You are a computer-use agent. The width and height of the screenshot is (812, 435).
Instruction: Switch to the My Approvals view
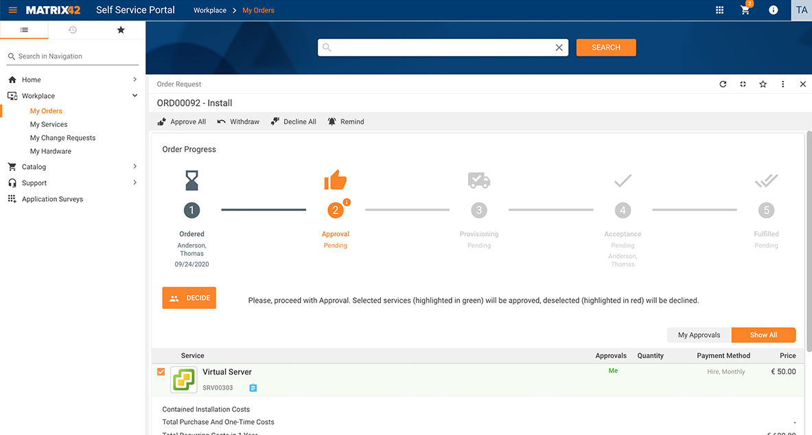point(698,335)
